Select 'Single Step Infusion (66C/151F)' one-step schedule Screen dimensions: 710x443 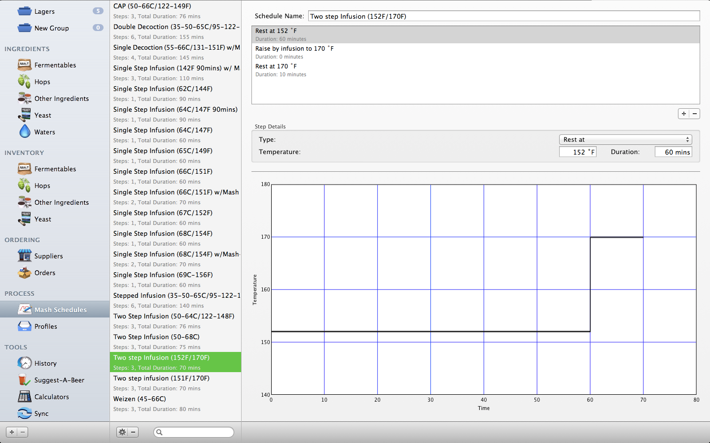pos(176,176)
